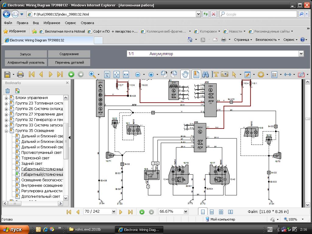
Task: Click the Запуск button
Action: point(26,54)
